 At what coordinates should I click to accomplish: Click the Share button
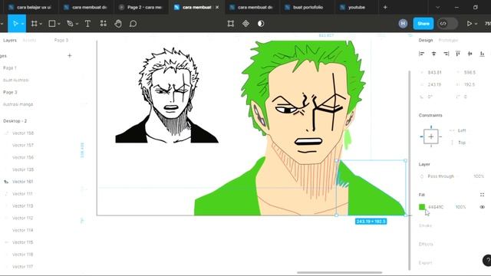tap(423, 24)
